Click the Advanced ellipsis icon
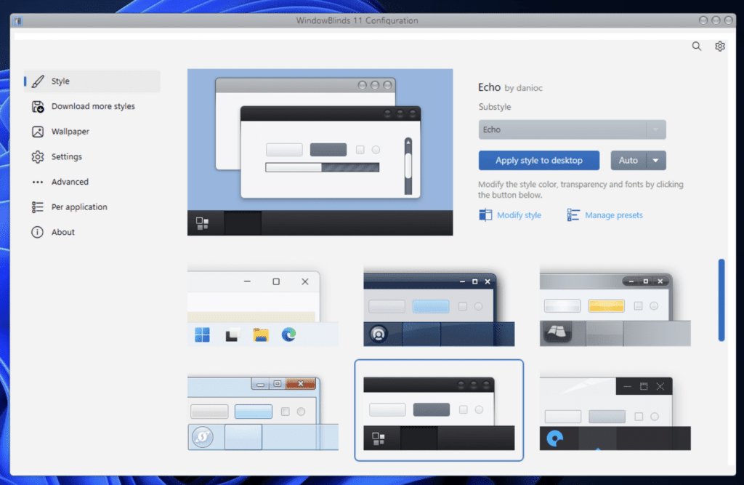This screenshot has height=485, width=744. 37,182
